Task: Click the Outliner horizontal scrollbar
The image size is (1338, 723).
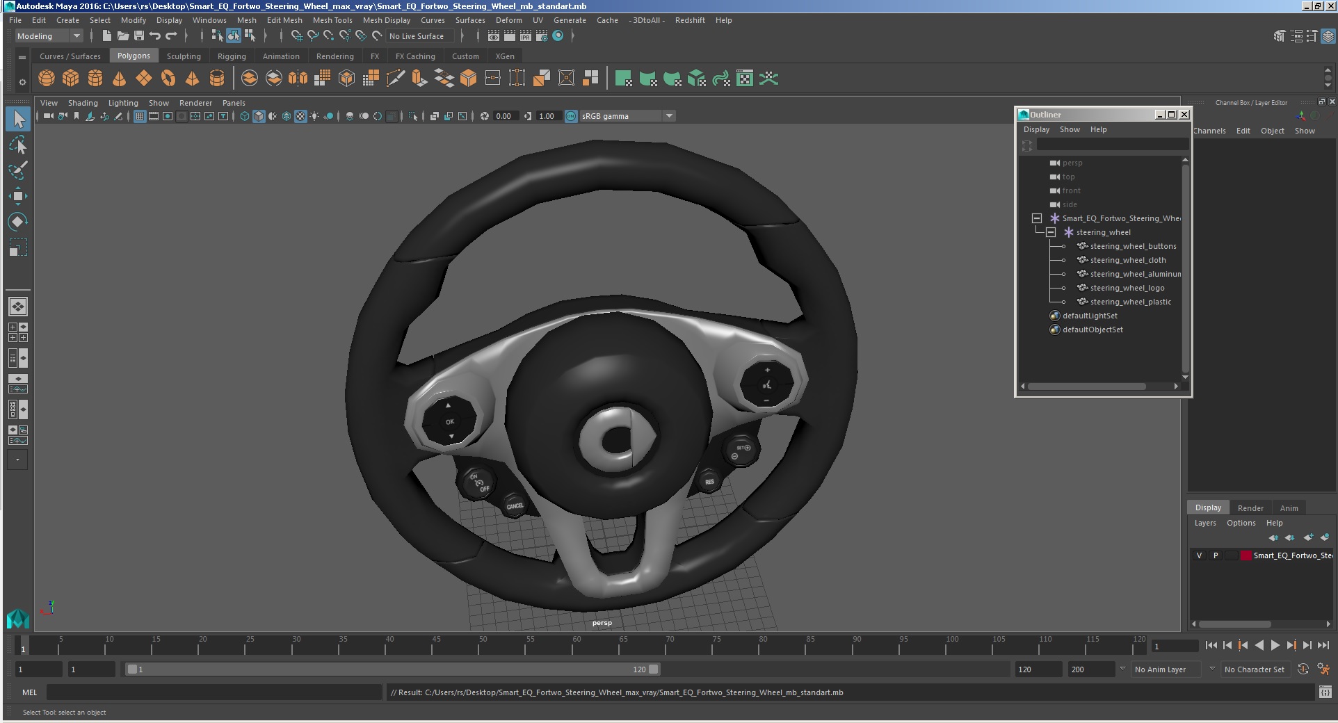Action: 1087,387
